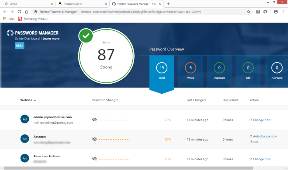This screenshot has width=288, height=170.
Task: Open the Chrome profile avatar icon
Action: tap(276, 12)
